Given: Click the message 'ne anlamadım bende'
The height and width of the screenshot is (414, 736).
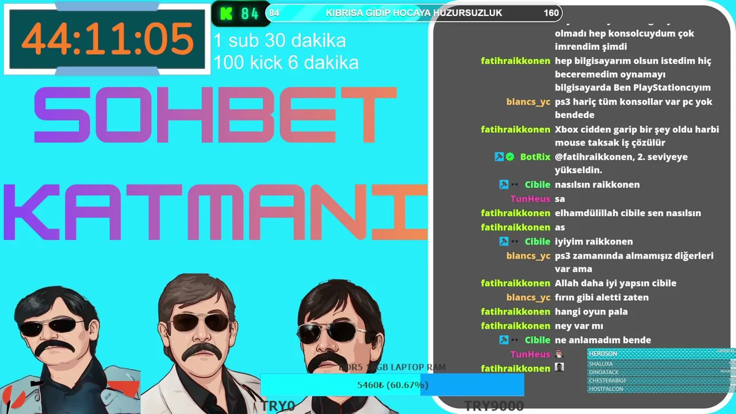Looking at the screenshot, I should point(603,340).
